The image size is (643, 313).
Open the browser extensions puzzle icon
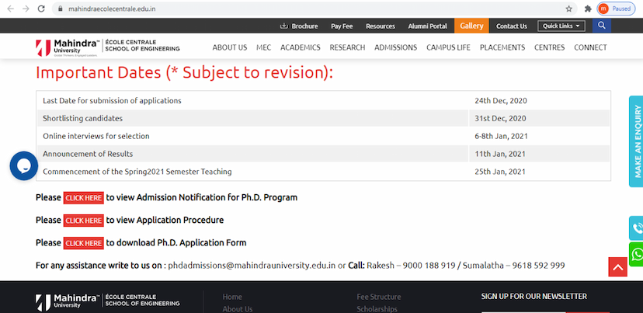click(x=588, y=9)
